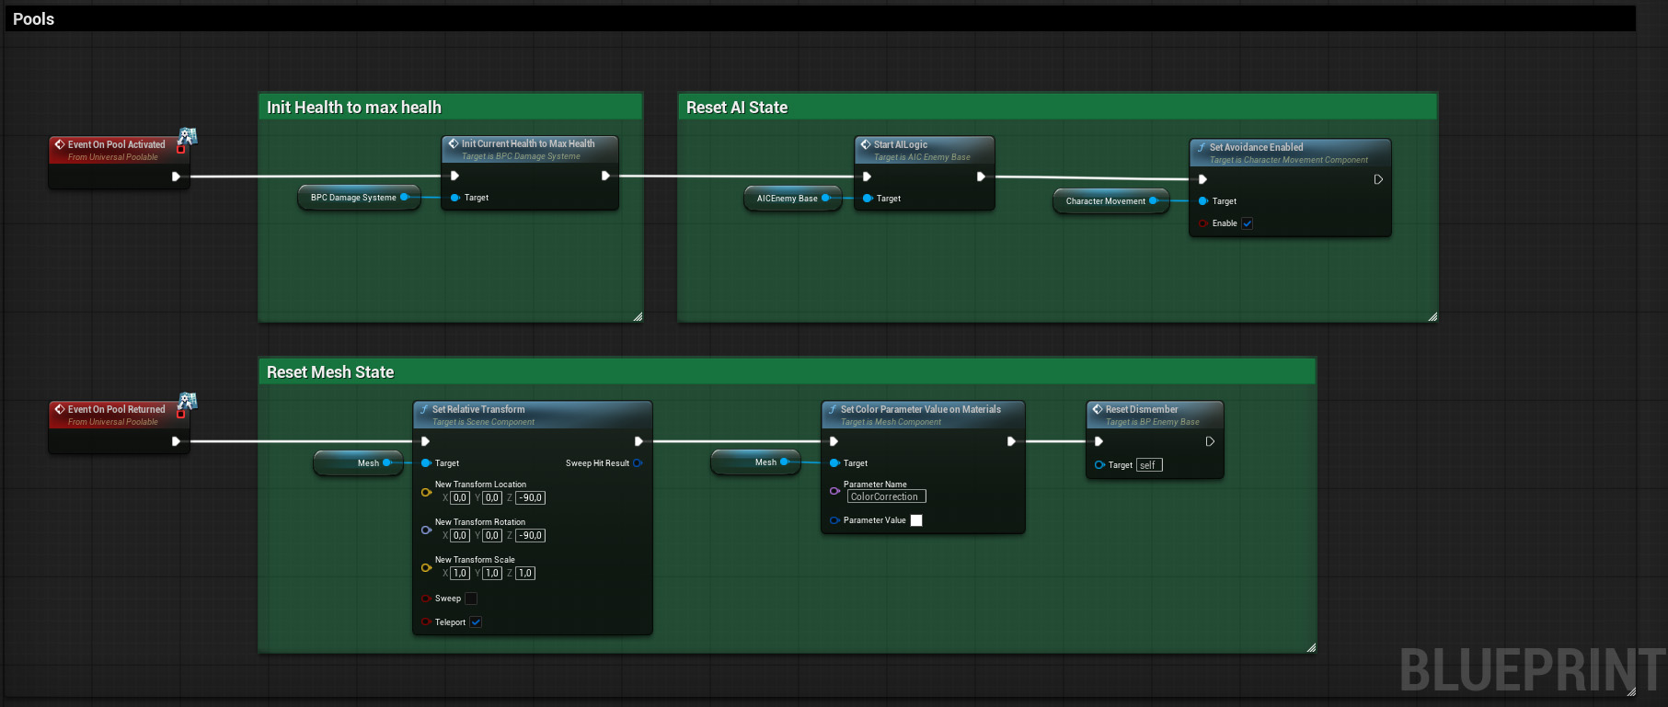Click the Sweep Hit Result output pin

pos(638,463)
